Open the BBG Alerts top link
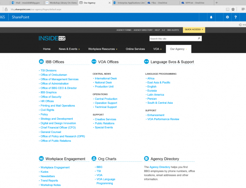 tap(173, 30)
